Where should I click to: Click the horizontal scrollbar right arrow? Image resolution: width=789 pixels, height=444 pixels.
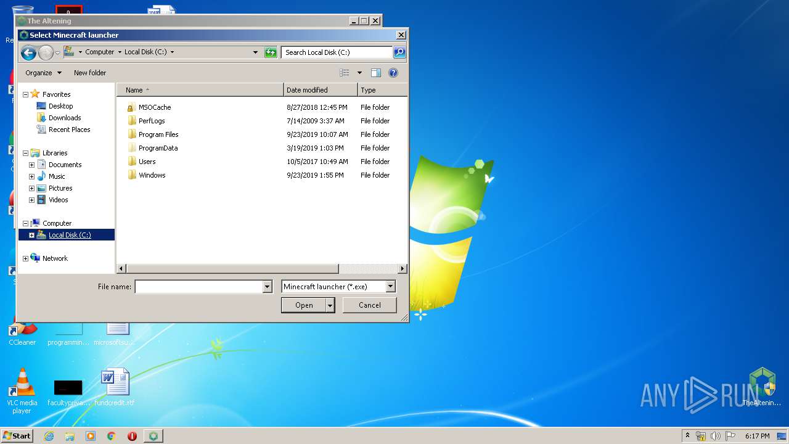[403, 269]
